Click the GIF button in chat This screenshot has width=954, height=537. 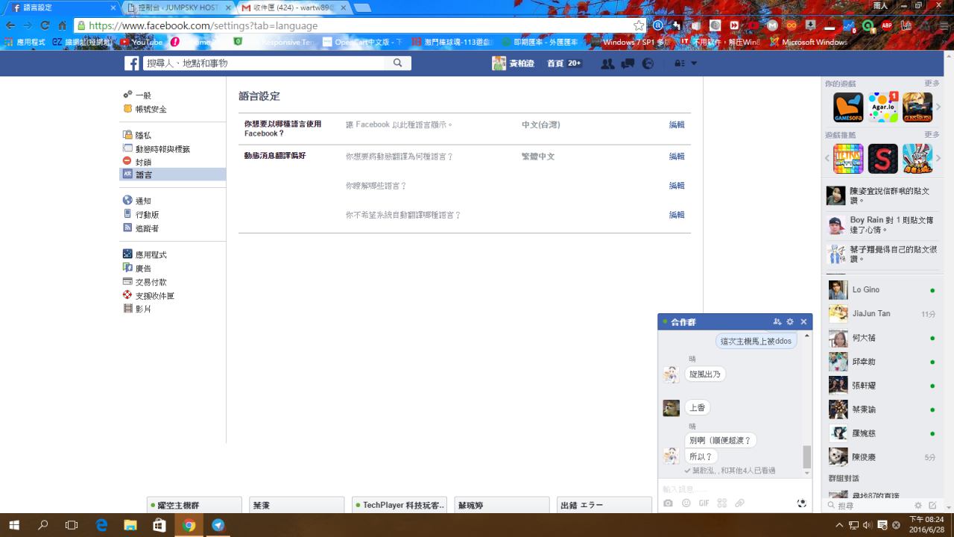704,503
